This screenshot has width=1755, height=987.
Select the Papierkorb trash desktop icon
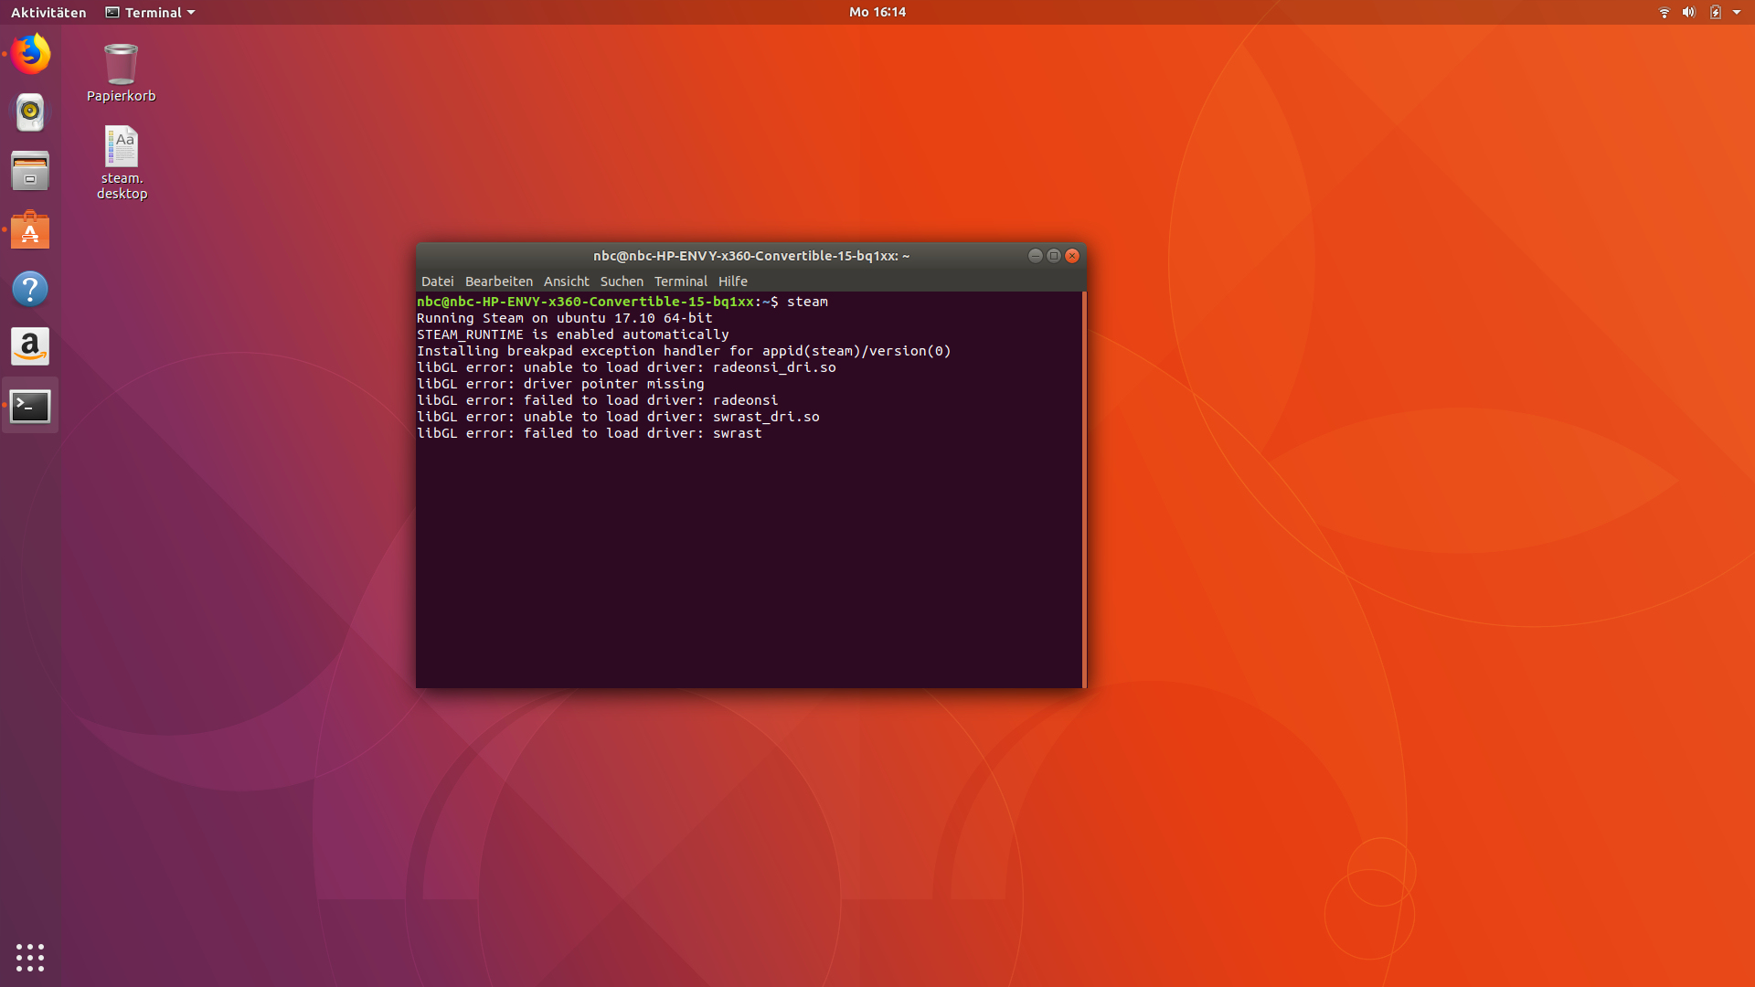(121, 65)
